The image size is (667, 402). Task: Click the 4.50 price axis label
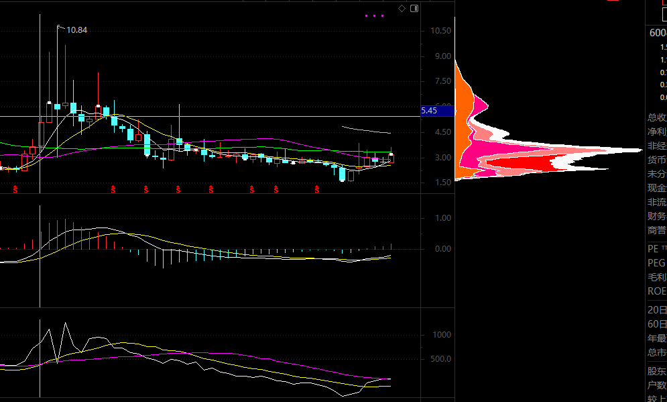[443, 132]
